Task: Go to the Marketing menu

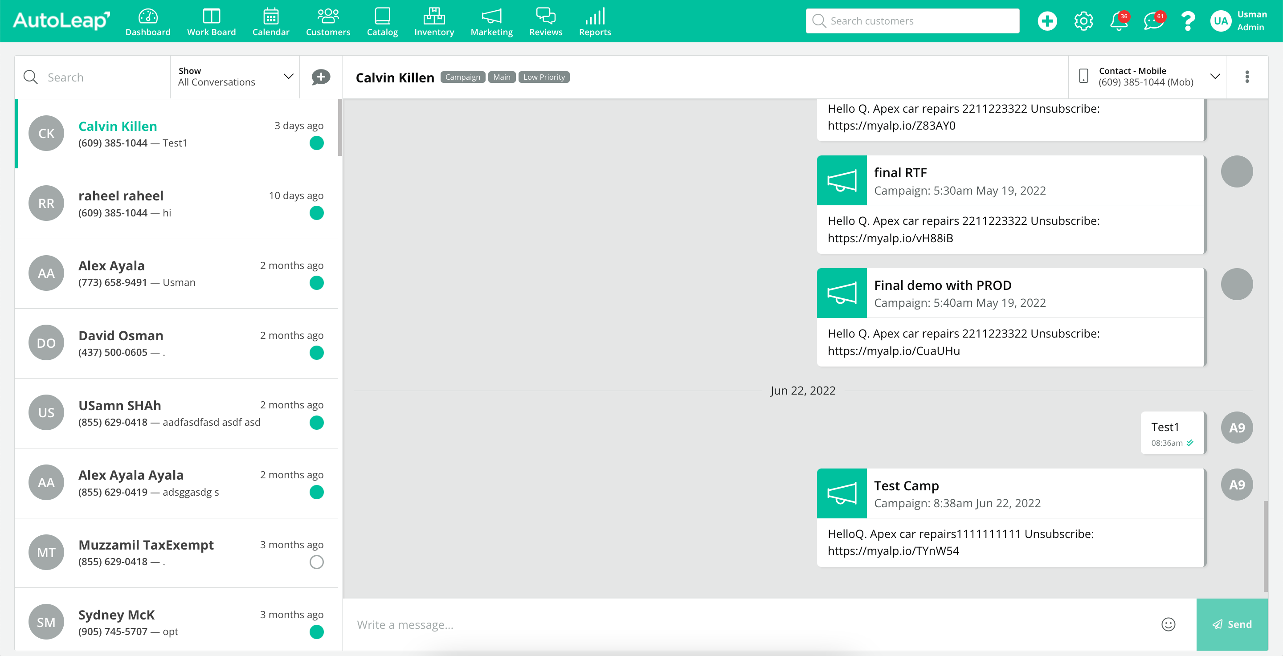Action: (491, 22)
